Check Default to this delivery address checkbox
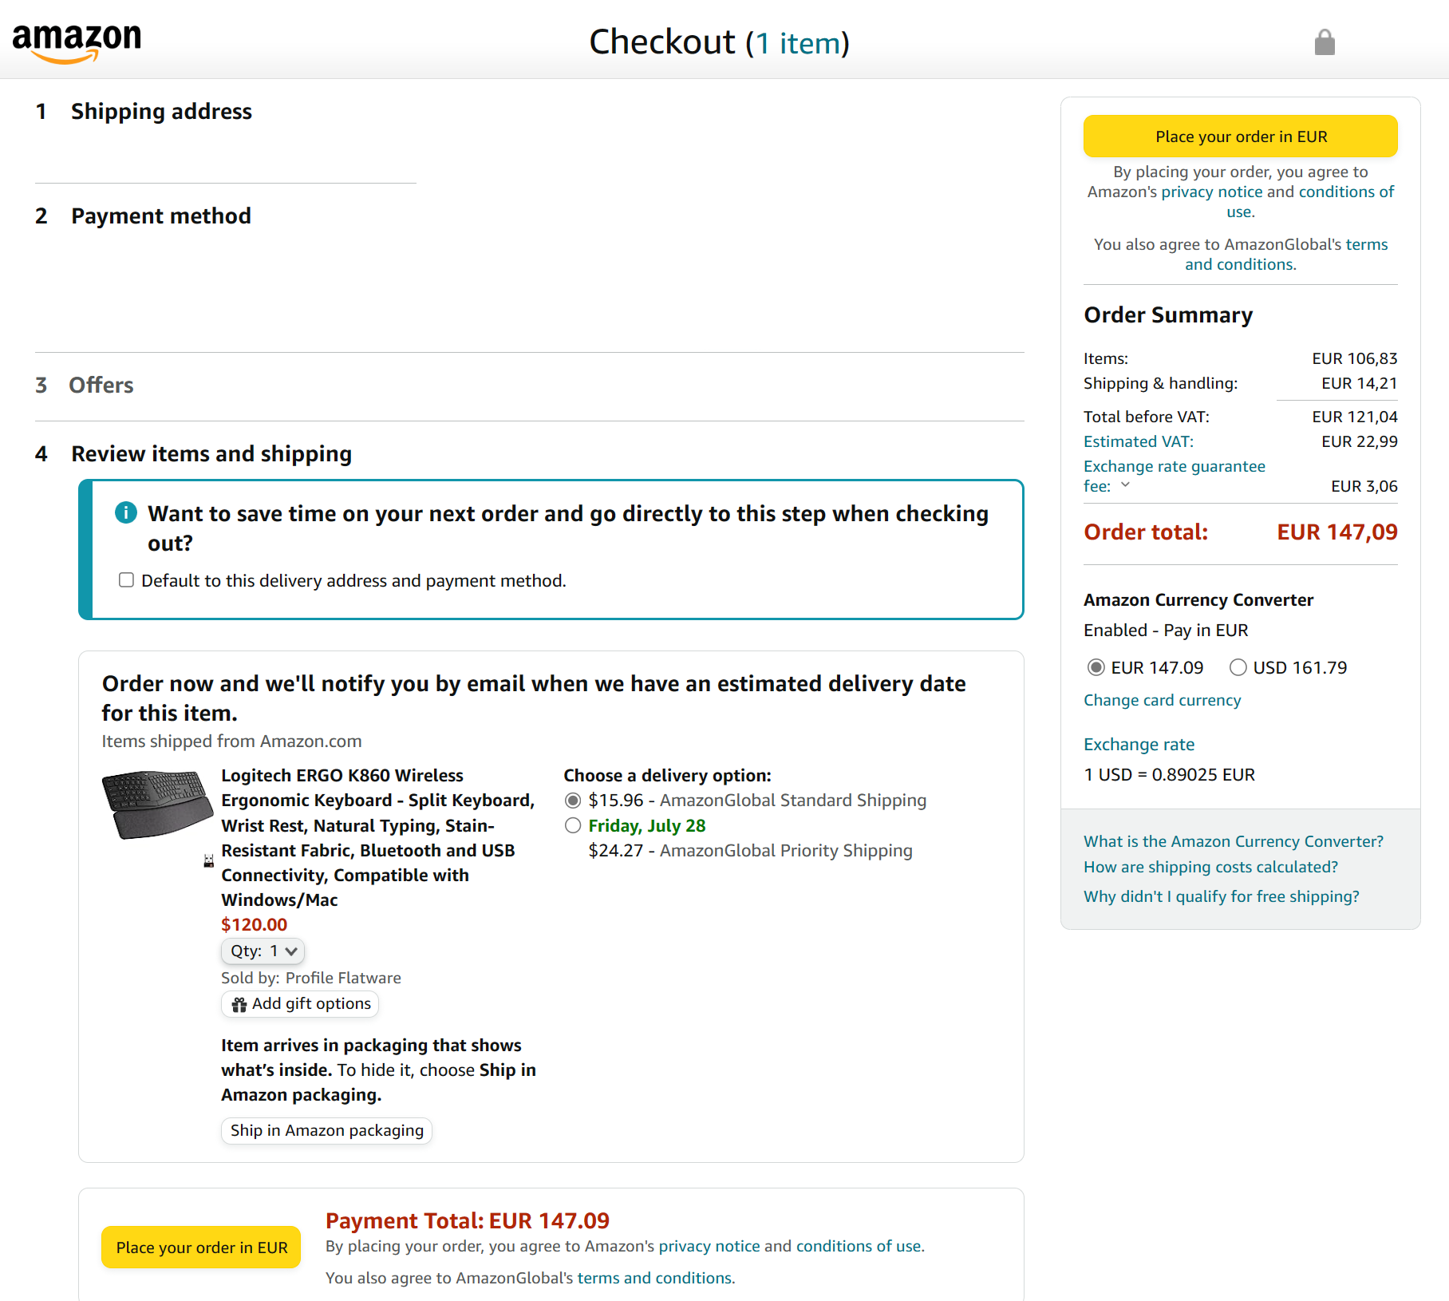Image resolution: width=1449 pixels, height=1301 pixels. pyautogui.click(x=126, y=580)
